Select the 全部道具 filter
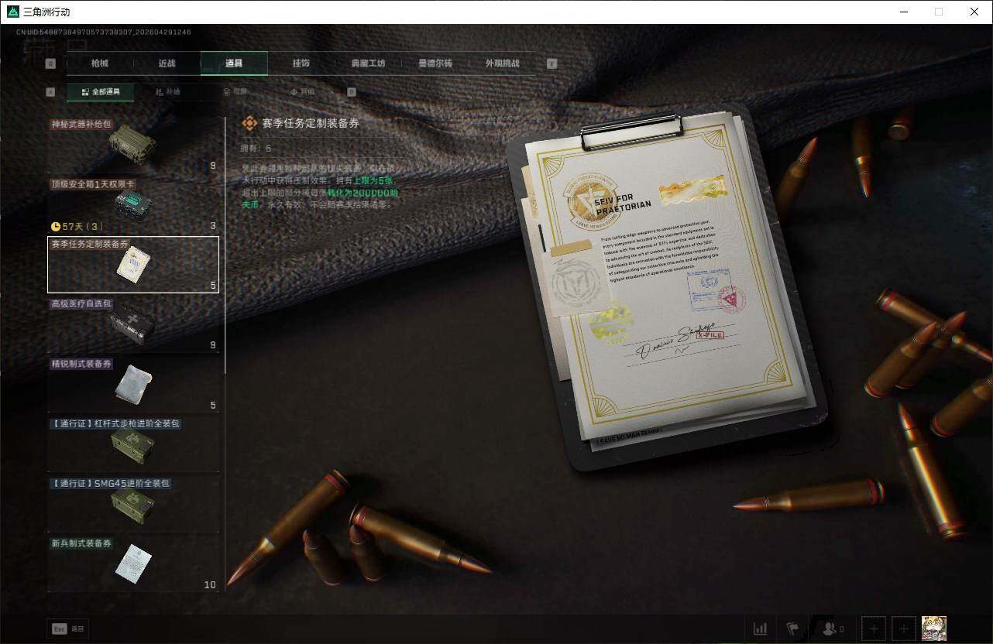 pos(100,91)
